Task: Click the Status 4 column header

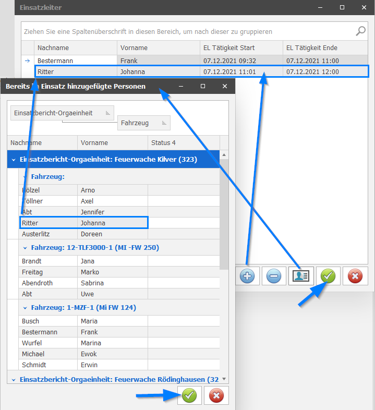Action: point(184,143)
